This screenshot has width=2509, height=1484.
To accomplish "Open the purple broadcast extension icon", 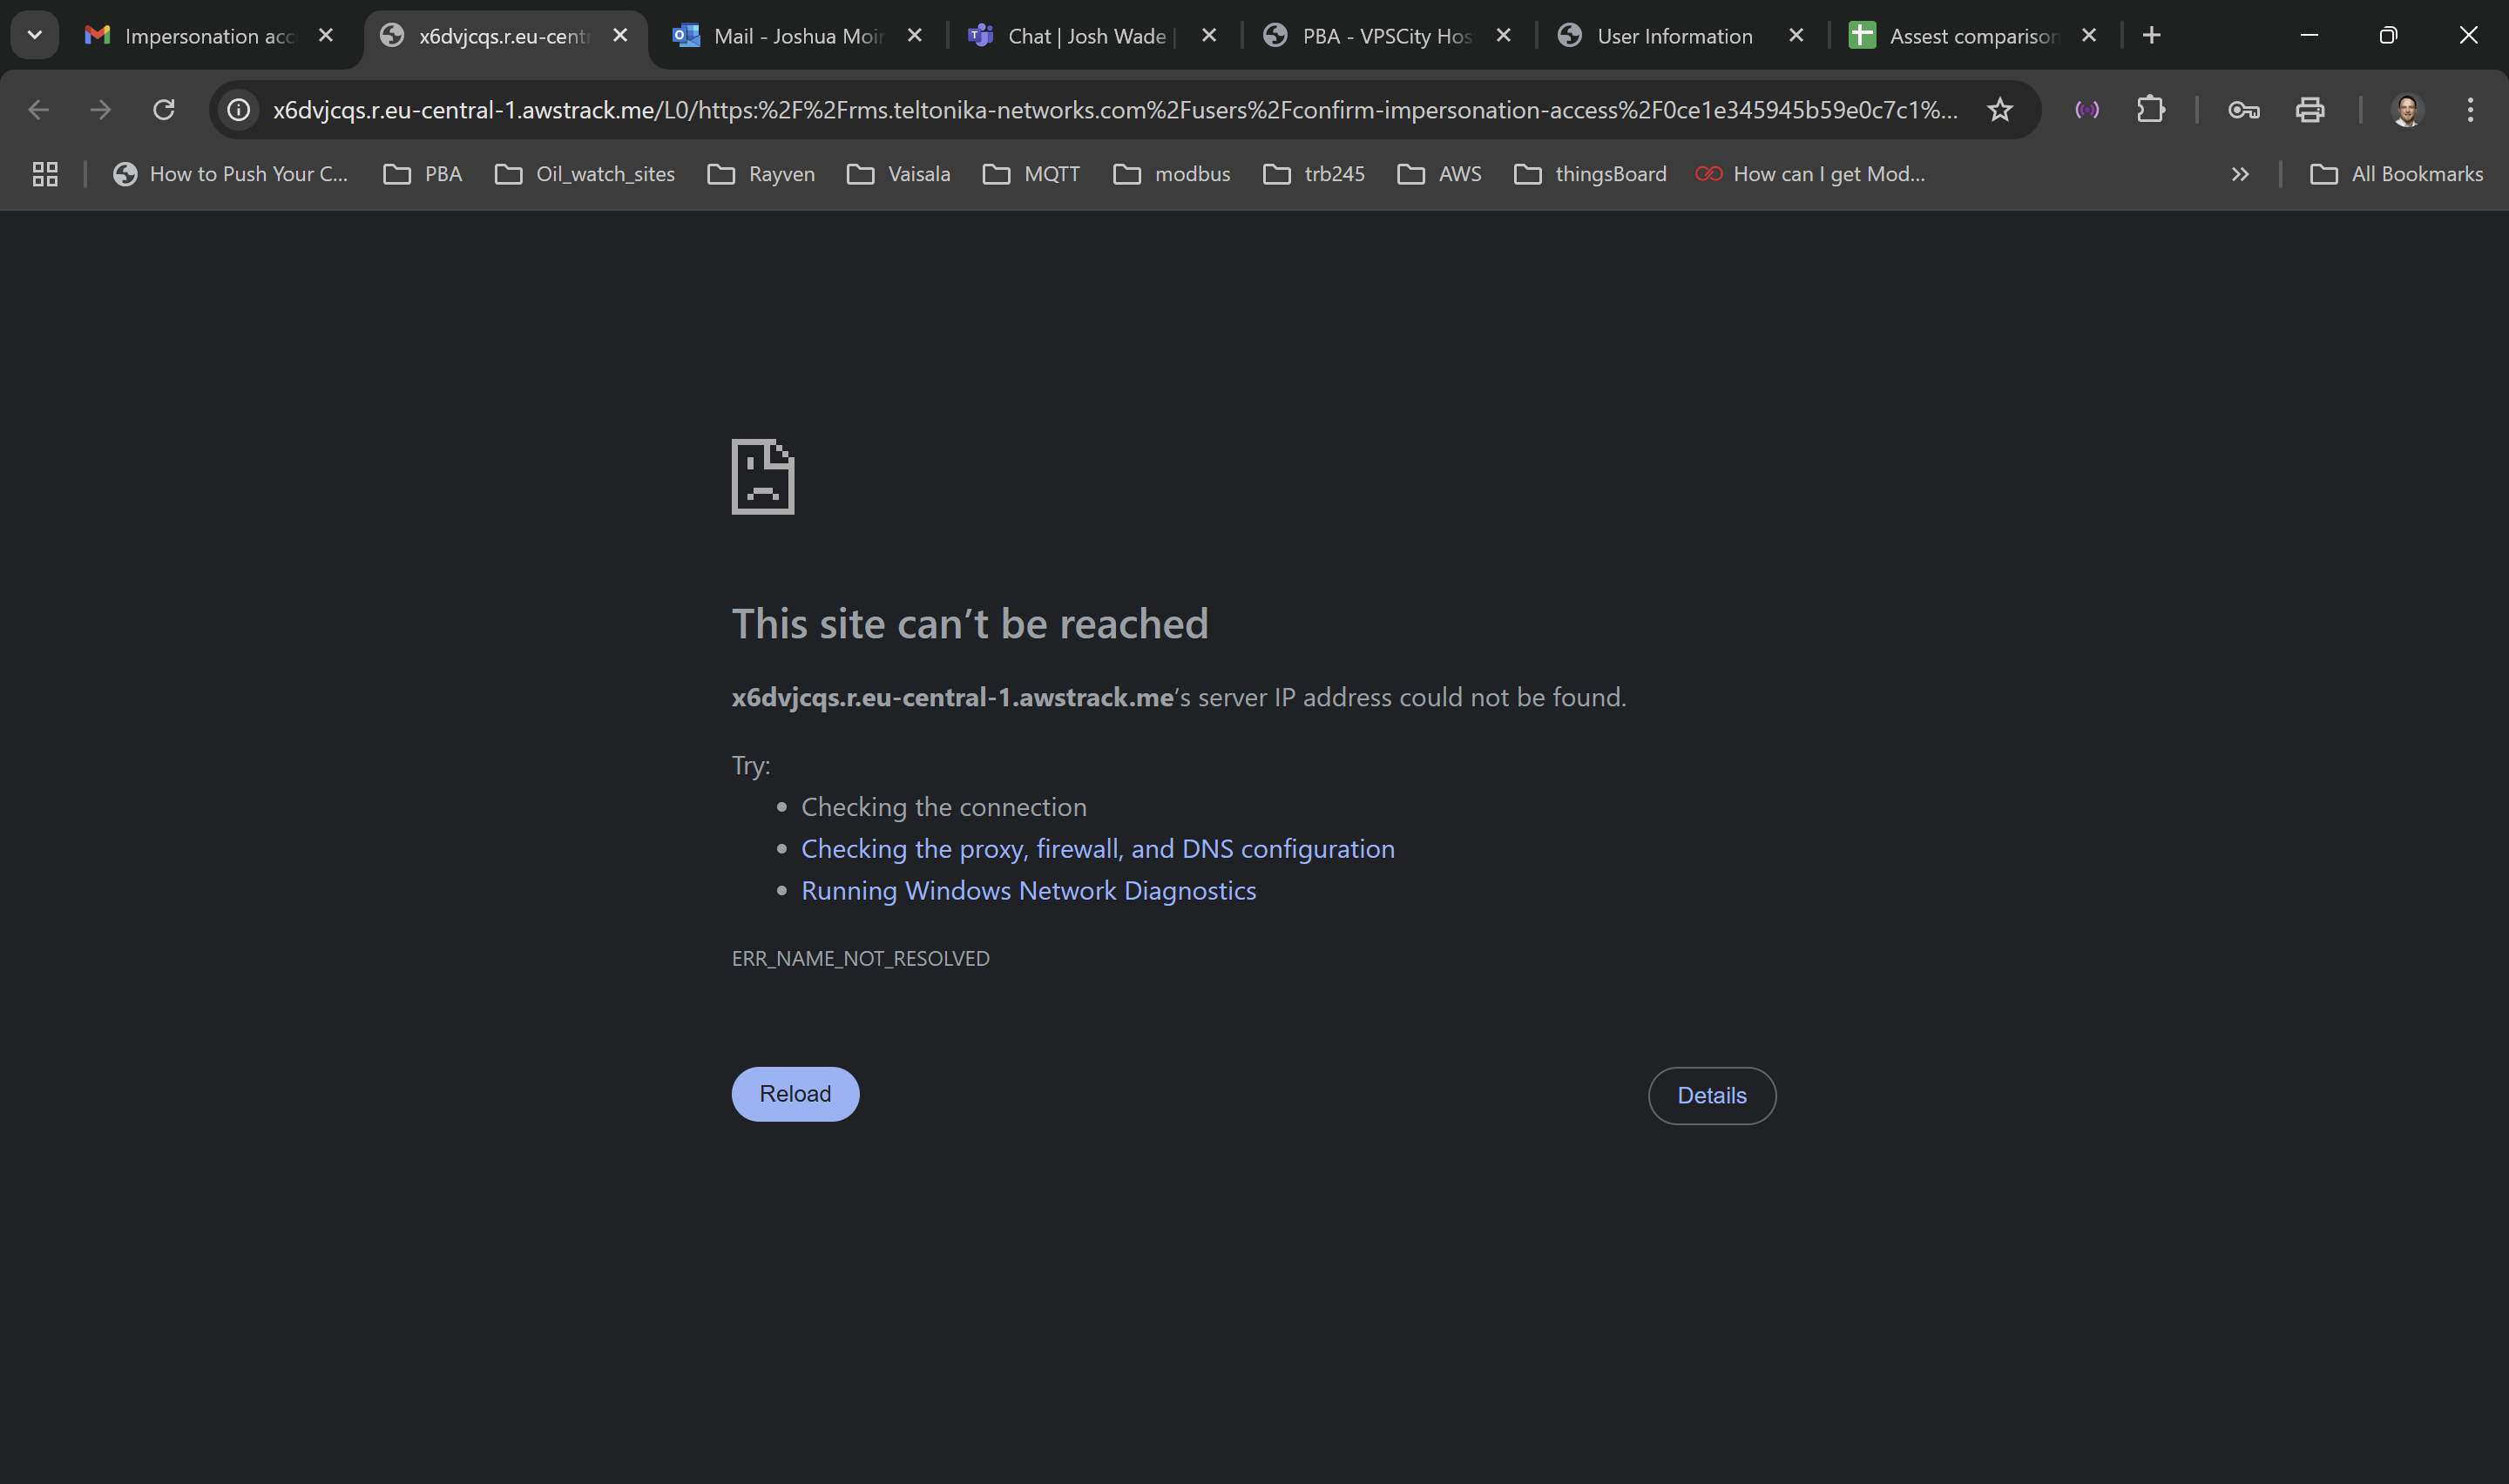I will (2087, 109).
